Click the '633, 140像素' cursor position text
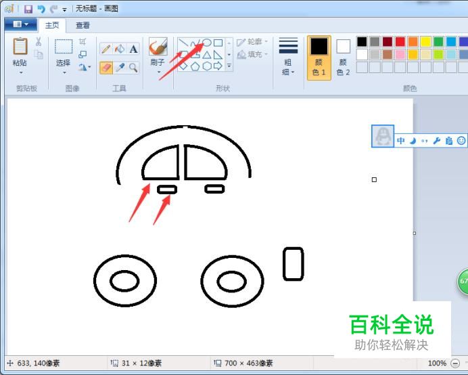 pyautogui.click(x=39, y=363)
